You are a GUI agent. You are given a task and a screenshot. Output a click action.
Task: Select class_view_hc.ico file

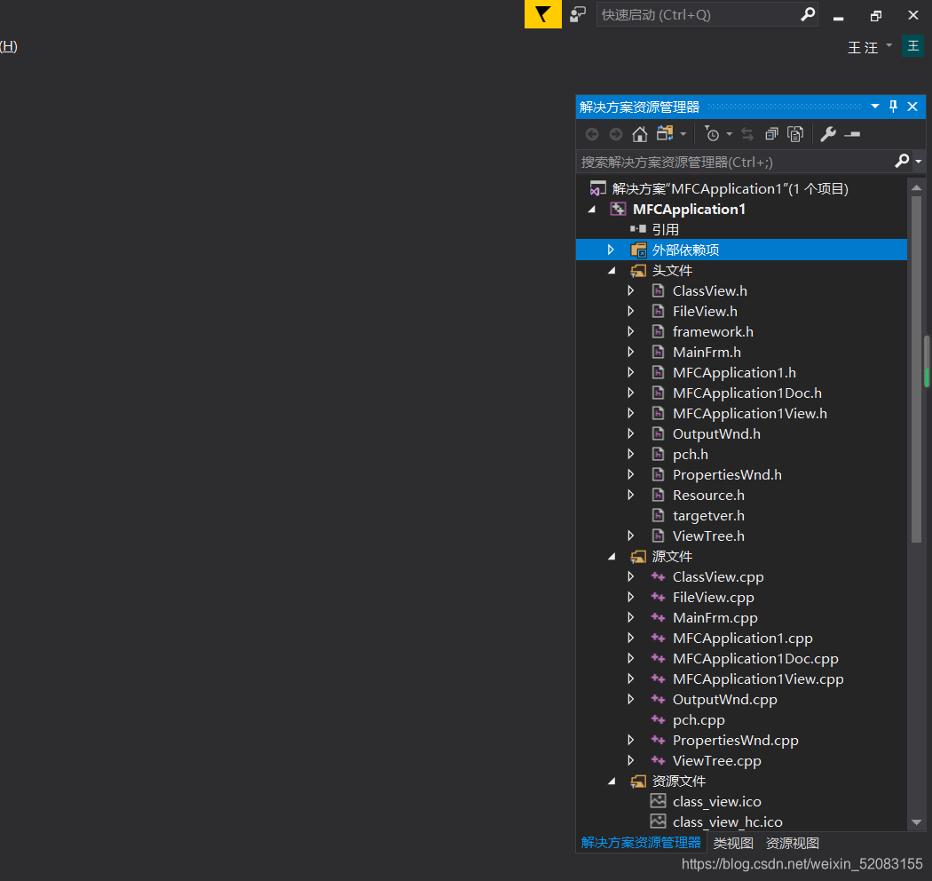pyautogui.click(x=728, y=822)
